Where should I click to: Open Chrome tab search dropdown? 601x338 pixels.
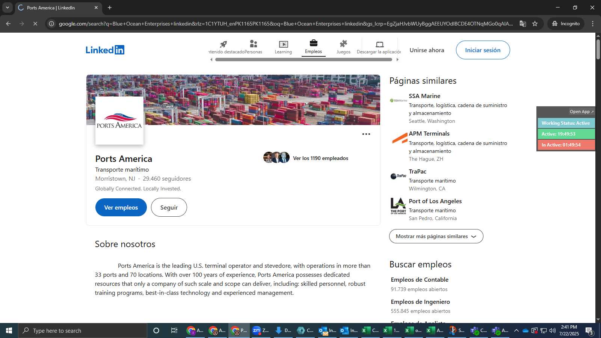click(x=7, y=8)
